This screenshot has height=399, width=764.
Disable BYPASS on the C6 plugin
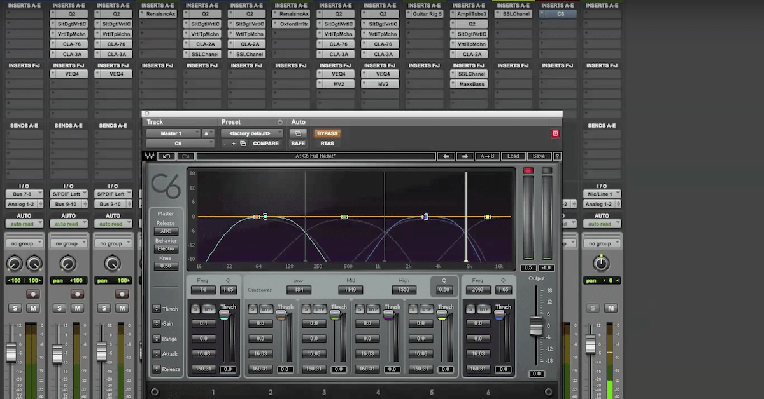[x=327, y=133]
